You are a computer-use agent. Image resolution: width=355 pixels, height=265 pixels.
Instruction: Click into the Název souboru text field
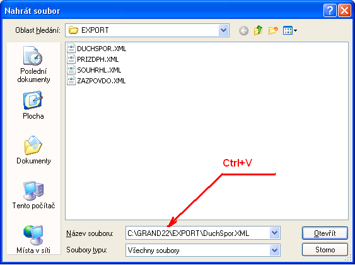point(197,233)
